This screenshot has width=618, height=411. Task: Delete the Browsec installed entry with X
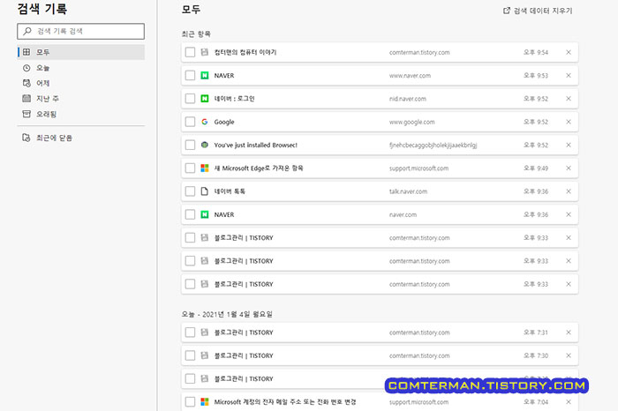pyautogui.click(x=569, y=145)
